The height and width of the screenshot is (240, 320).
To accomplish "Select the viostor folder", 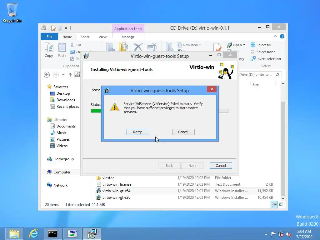I will pyautogui.click(x=185, y=178).
